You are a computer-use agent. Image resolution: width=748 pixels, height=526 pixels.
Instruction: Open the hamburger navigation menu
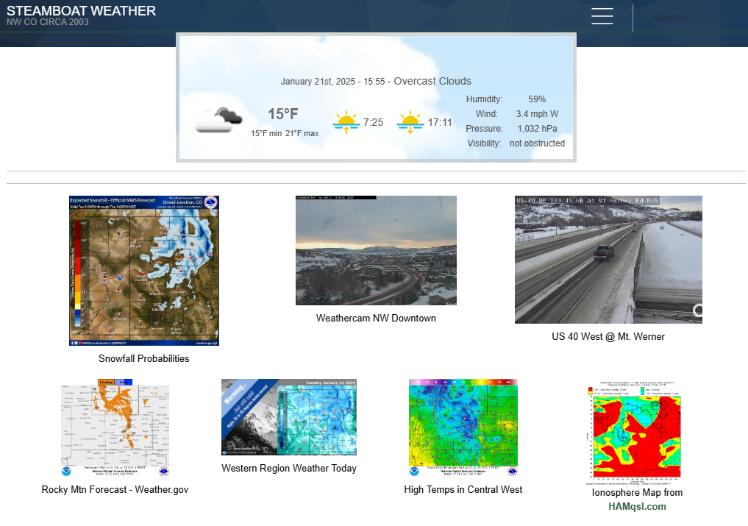coord(602,16)
